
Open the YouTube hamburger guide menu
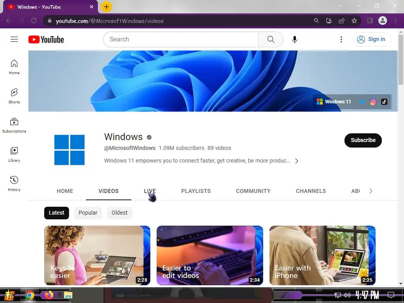click(14, 39)
